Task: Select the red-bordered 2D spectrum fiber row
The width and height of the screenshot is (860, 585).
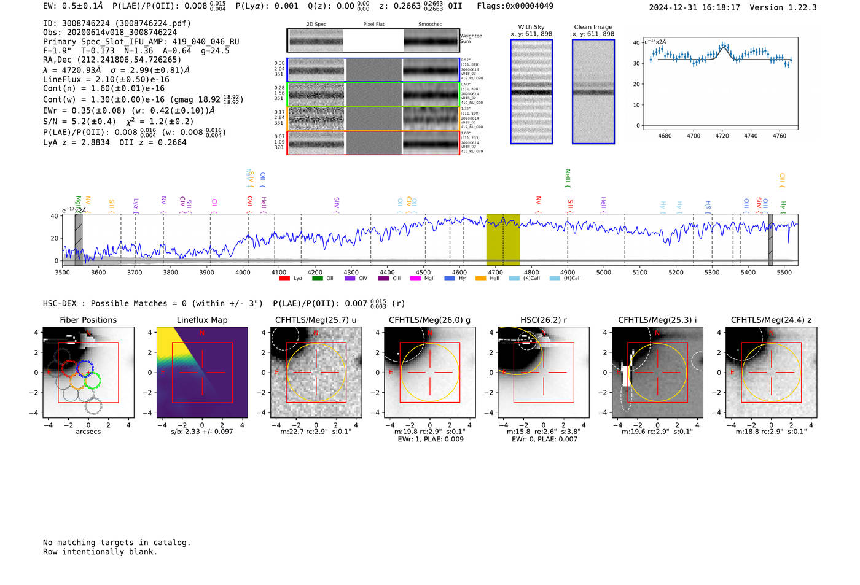Action: 373,142
